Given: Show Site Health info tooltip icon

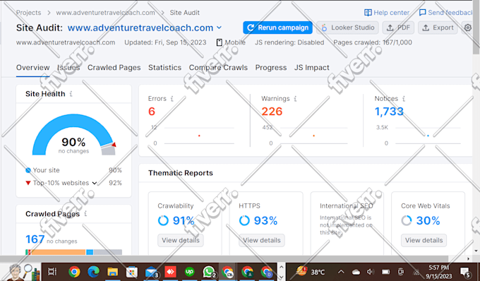Looking at the screenshot, I should tap(71, 94).
